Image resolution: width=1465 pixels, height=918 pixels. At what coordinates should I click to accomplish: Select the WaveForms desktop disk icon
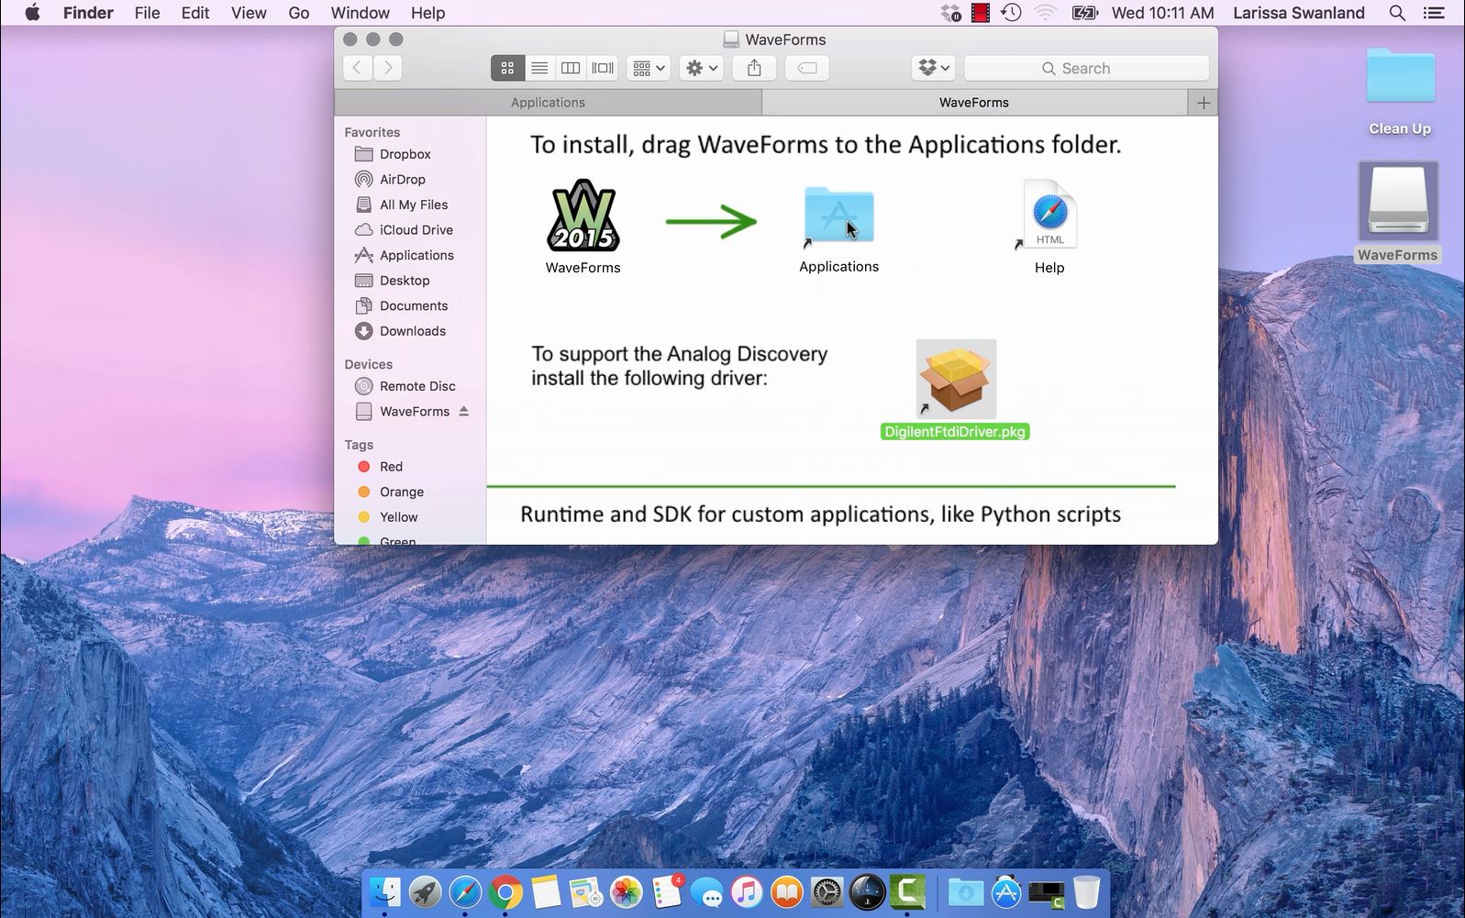tap(1398, 202)
